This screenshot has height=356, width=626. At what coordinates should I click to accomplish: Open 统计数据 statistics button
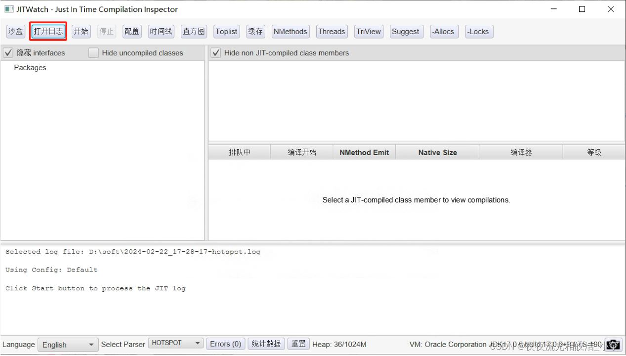[266, 344]
